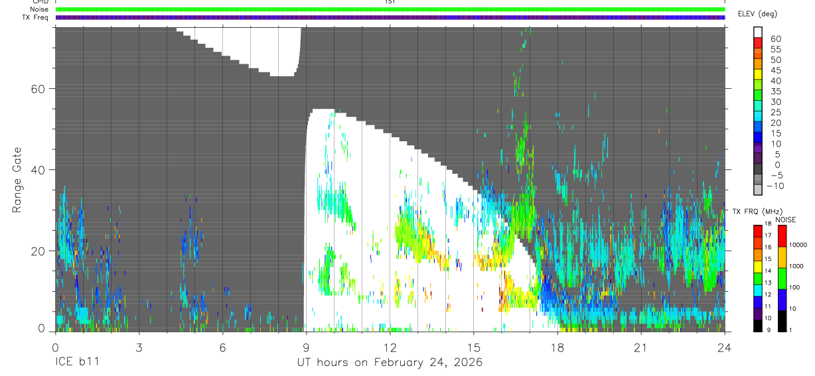
Task: Click the blue-purple TX Freq strip above the plot
Action: (x=390, y=17)
